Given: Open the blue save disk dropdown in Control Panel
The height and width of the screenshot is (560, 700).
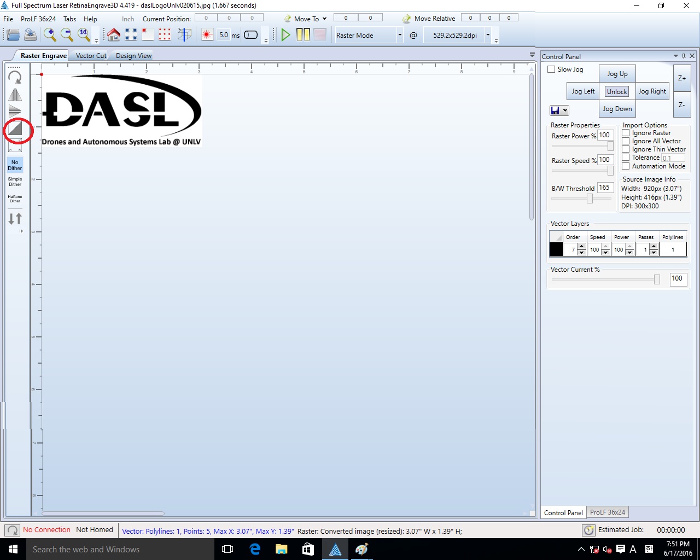Looking at the screenshot, I should (565, 110).
